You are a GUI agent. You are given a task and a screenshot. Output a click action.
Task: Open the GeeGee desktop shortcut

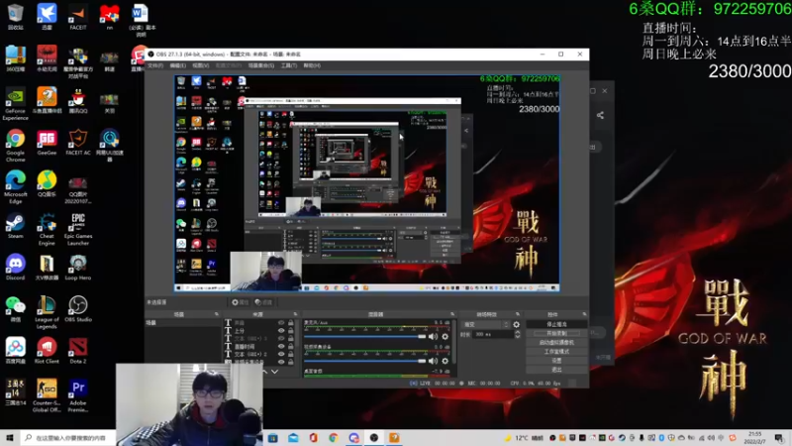[47, 142]
